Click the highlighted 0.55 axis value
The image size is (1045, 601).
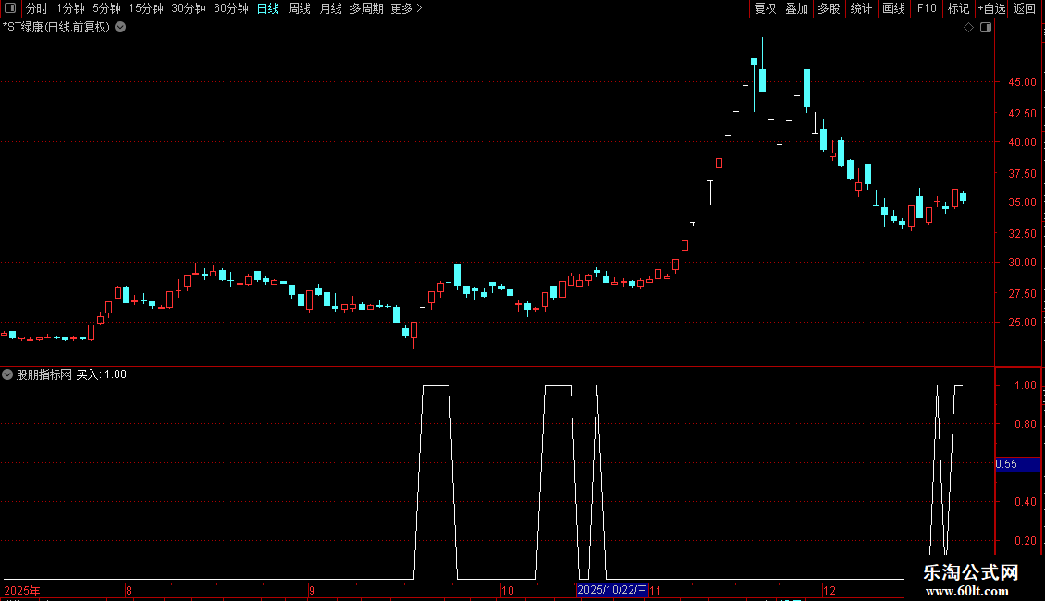[1017, 464]
